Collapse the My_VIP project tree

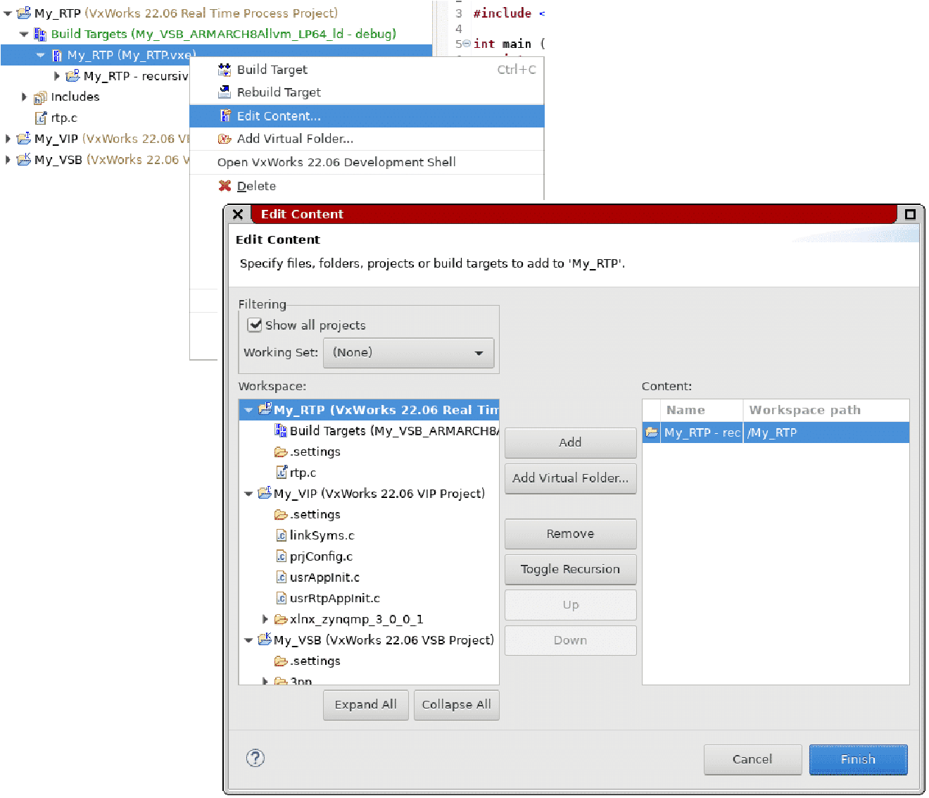[248, 493]
